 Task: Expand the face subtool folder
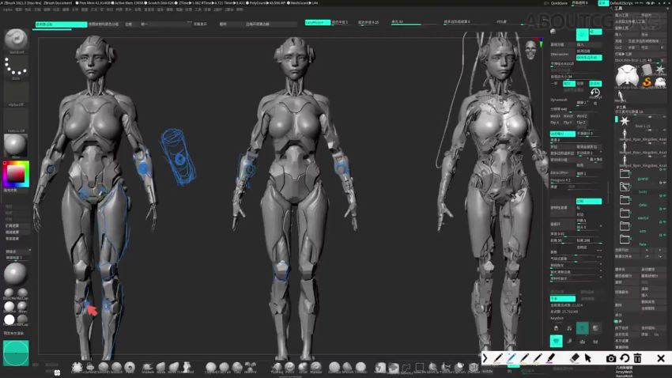625,239
